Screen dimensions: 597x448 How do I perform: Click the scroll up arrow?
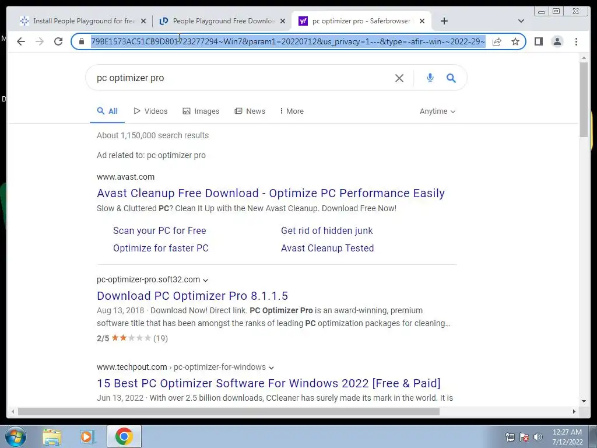coord(584,58)
